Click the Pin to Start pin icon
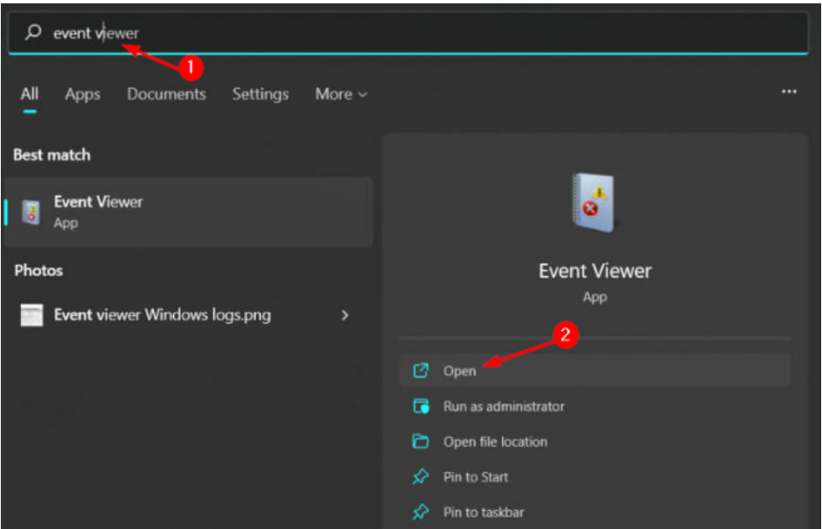822x529 pixels. [421, 477]
